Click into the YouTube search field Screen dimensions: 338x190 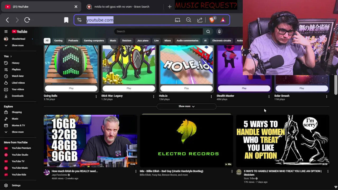(158, 31)
